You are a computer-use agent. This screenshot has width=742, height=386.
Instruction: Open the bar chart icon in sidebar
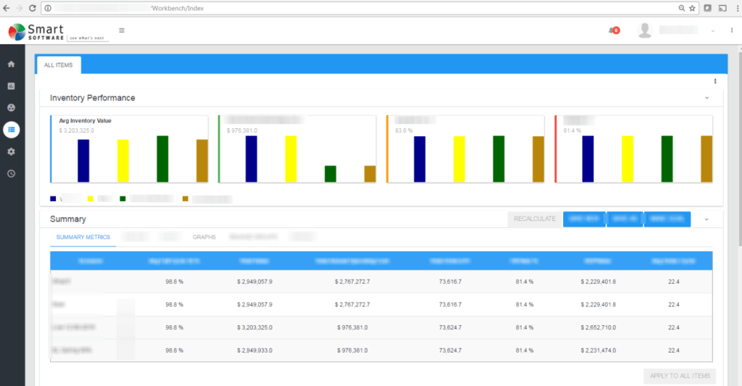pyautogui.click(x=12, y=86)
